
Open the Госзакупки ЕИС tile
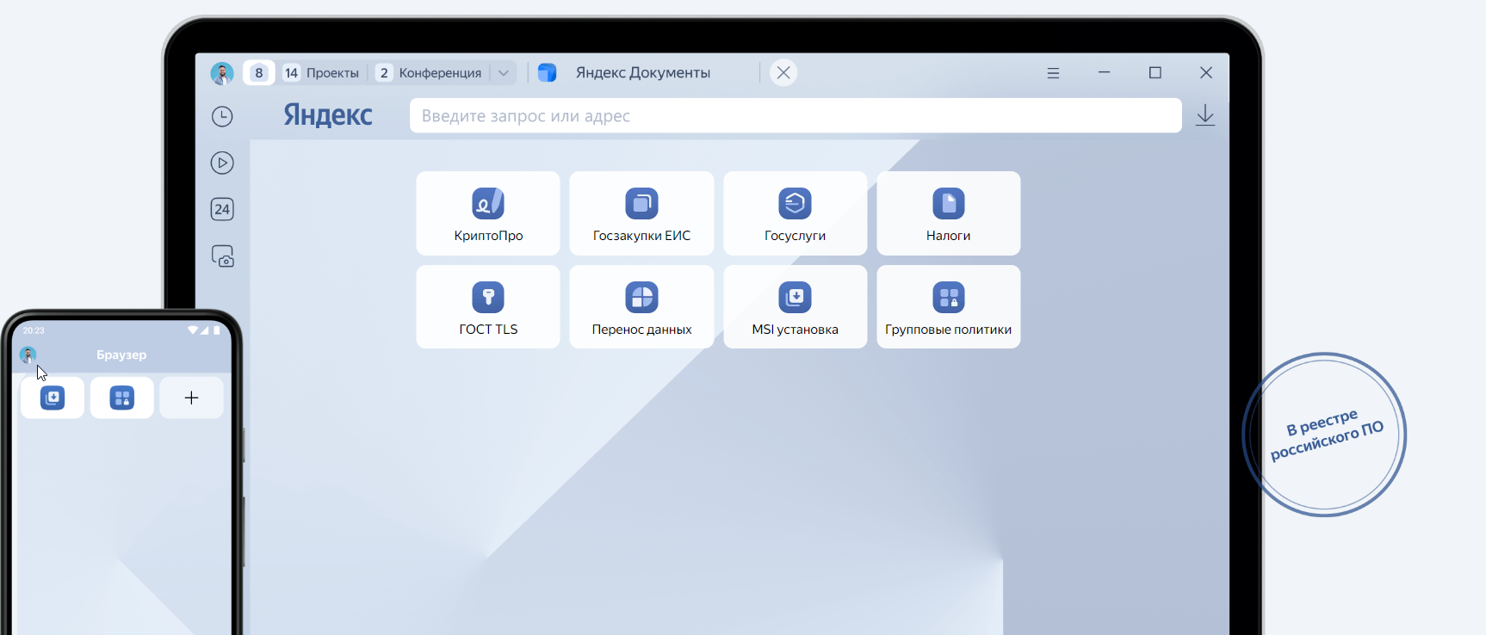tap(641, 213)
